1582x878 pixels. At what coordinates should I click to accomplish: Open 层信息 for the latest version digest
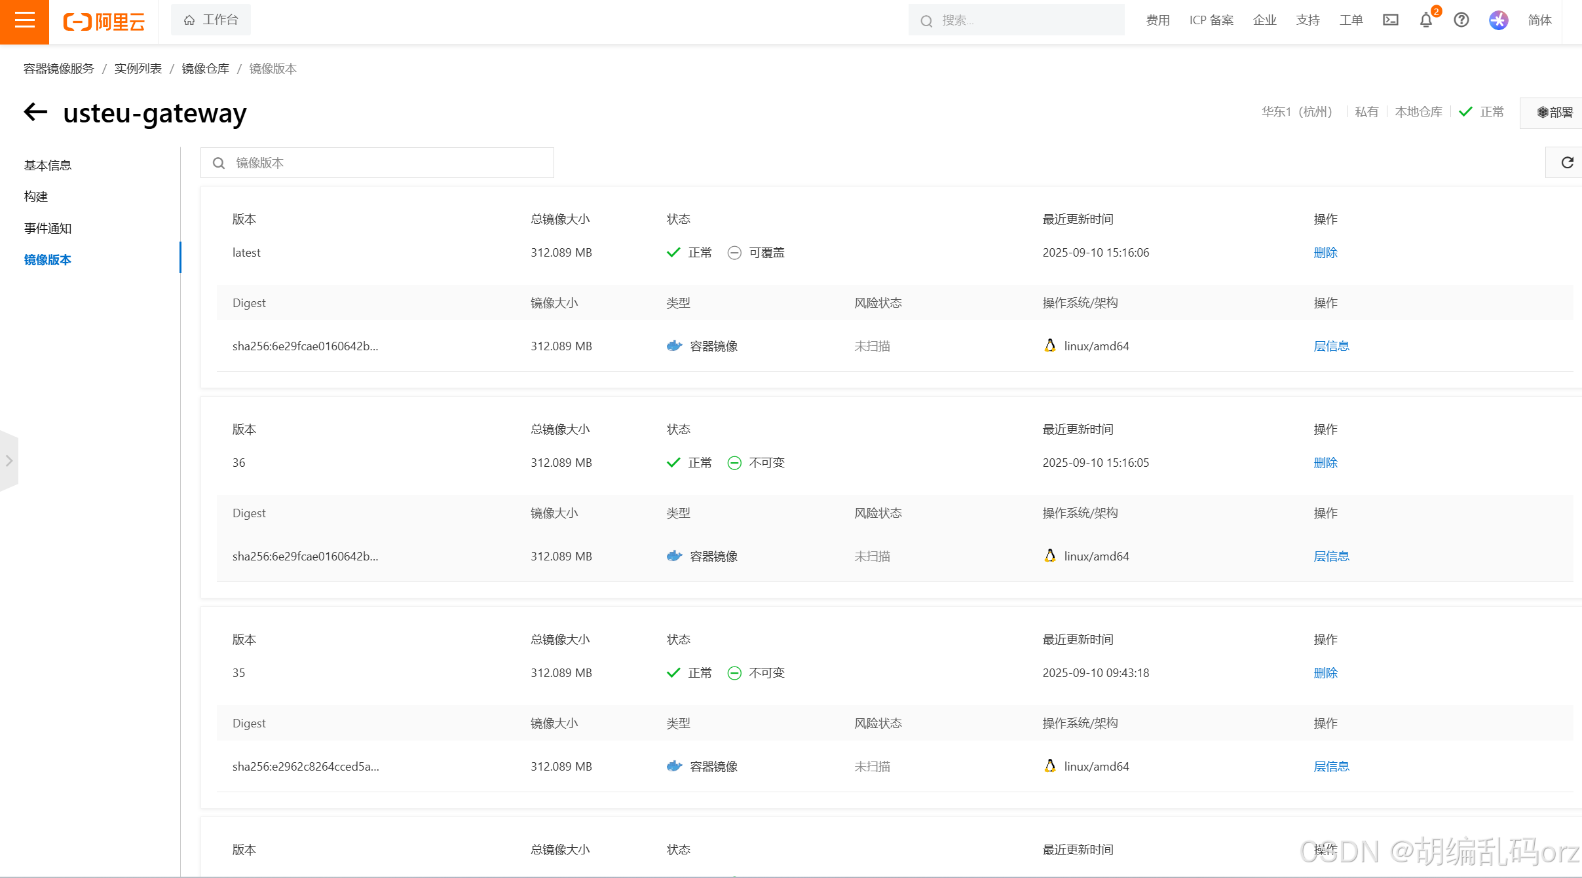point(1331,346)
